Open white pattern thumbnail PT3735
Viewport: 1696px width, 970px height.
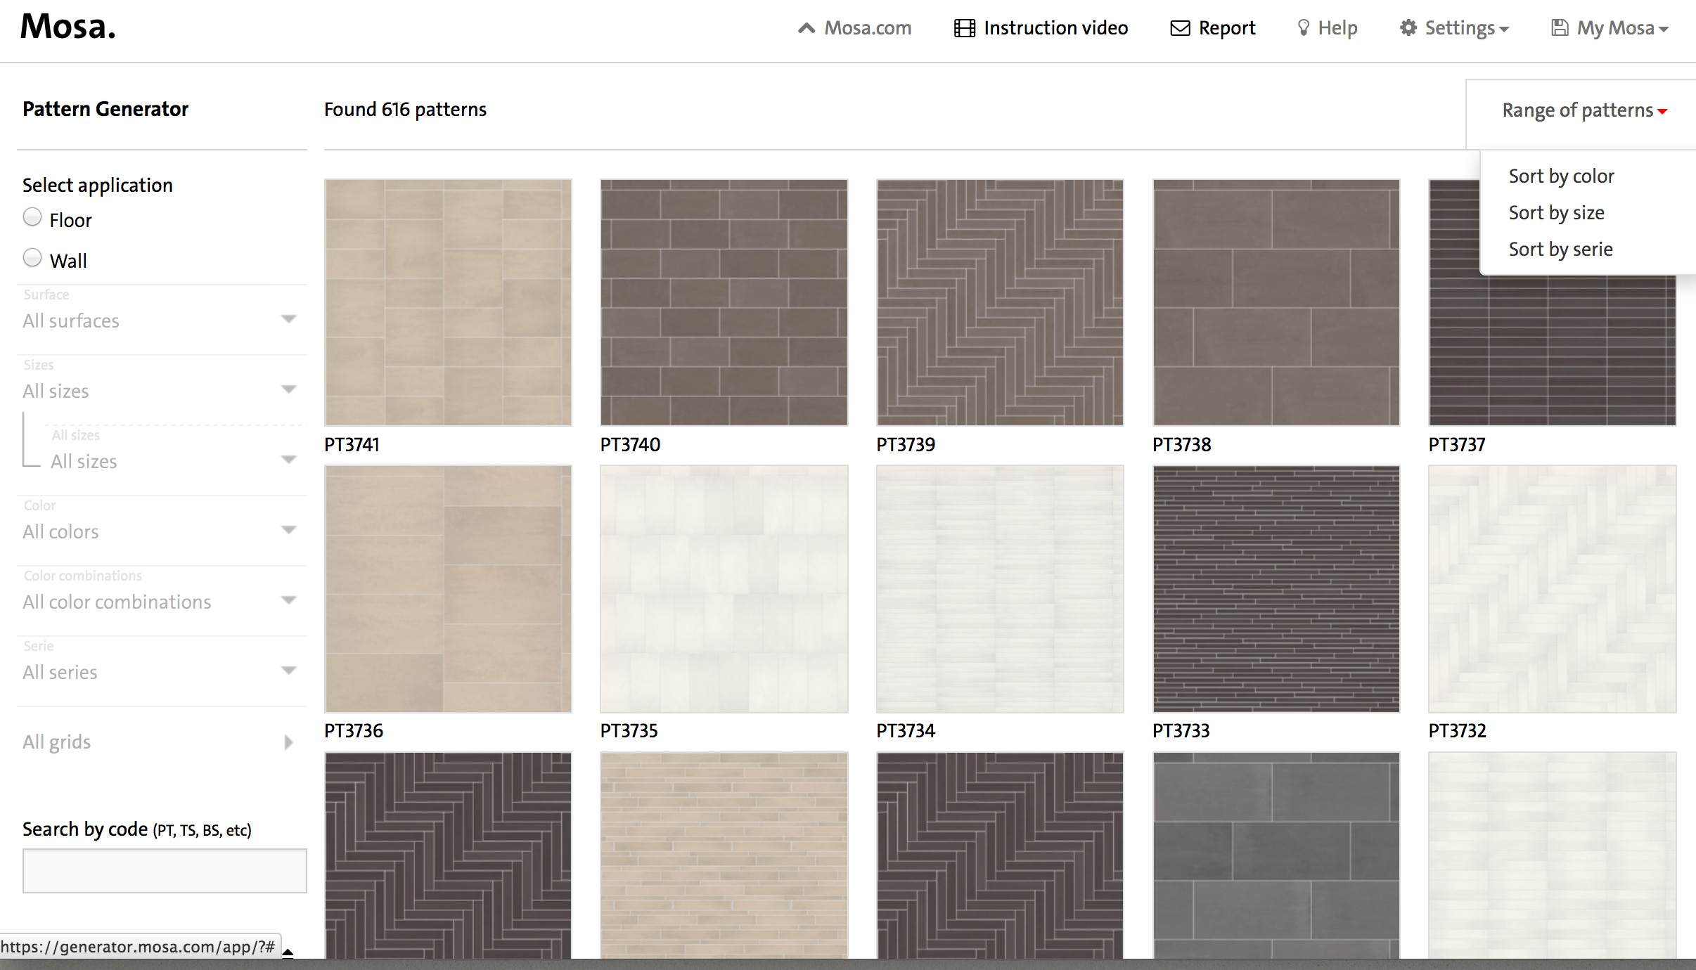coord(724,589)
